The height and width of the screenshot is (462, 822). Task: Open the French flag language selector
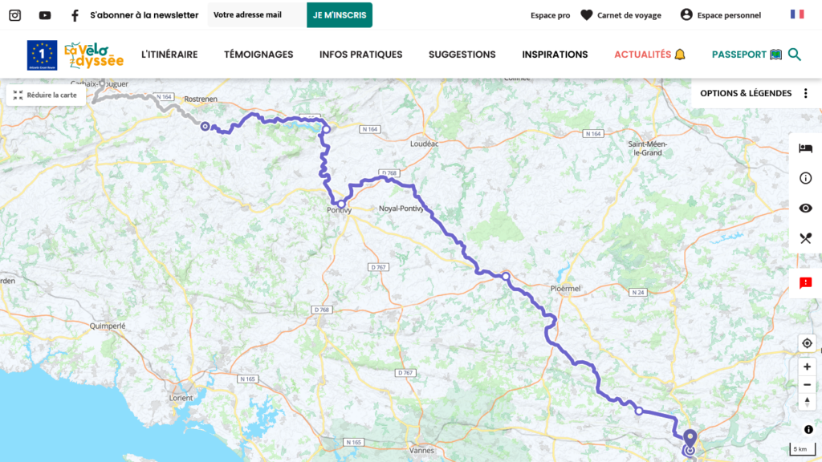(797, 14)
